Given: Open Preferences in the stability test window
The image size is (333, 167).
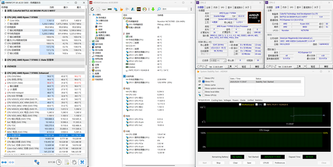Looking at the screenshot, I should tap(280, 163).
